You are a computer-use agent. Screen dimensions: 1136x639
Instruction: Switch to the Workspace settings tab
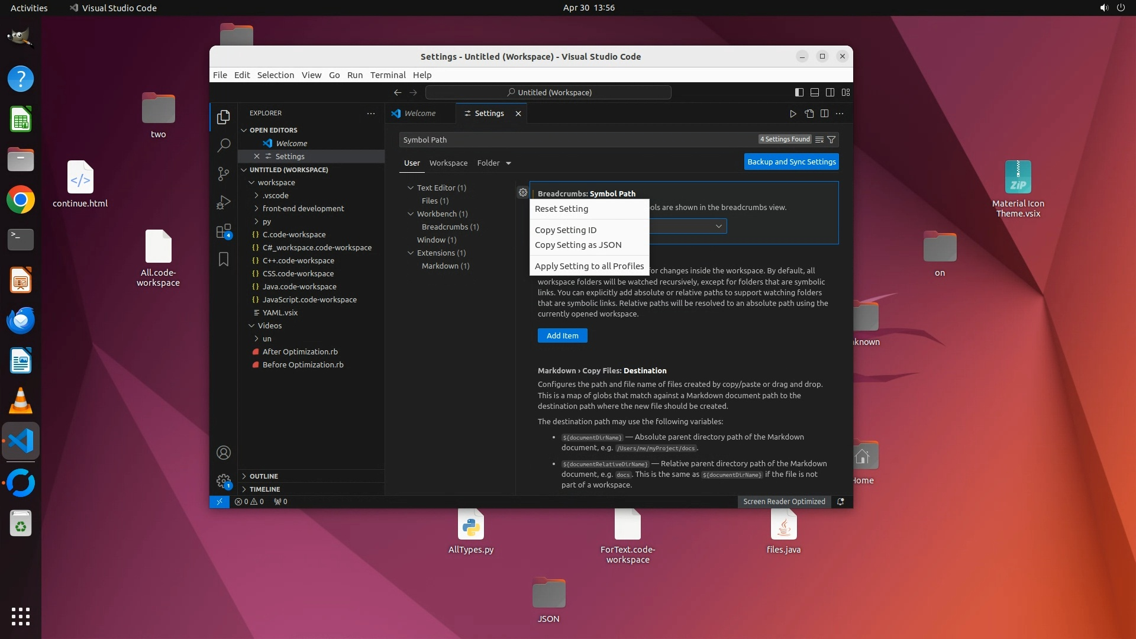coord(448,163)
